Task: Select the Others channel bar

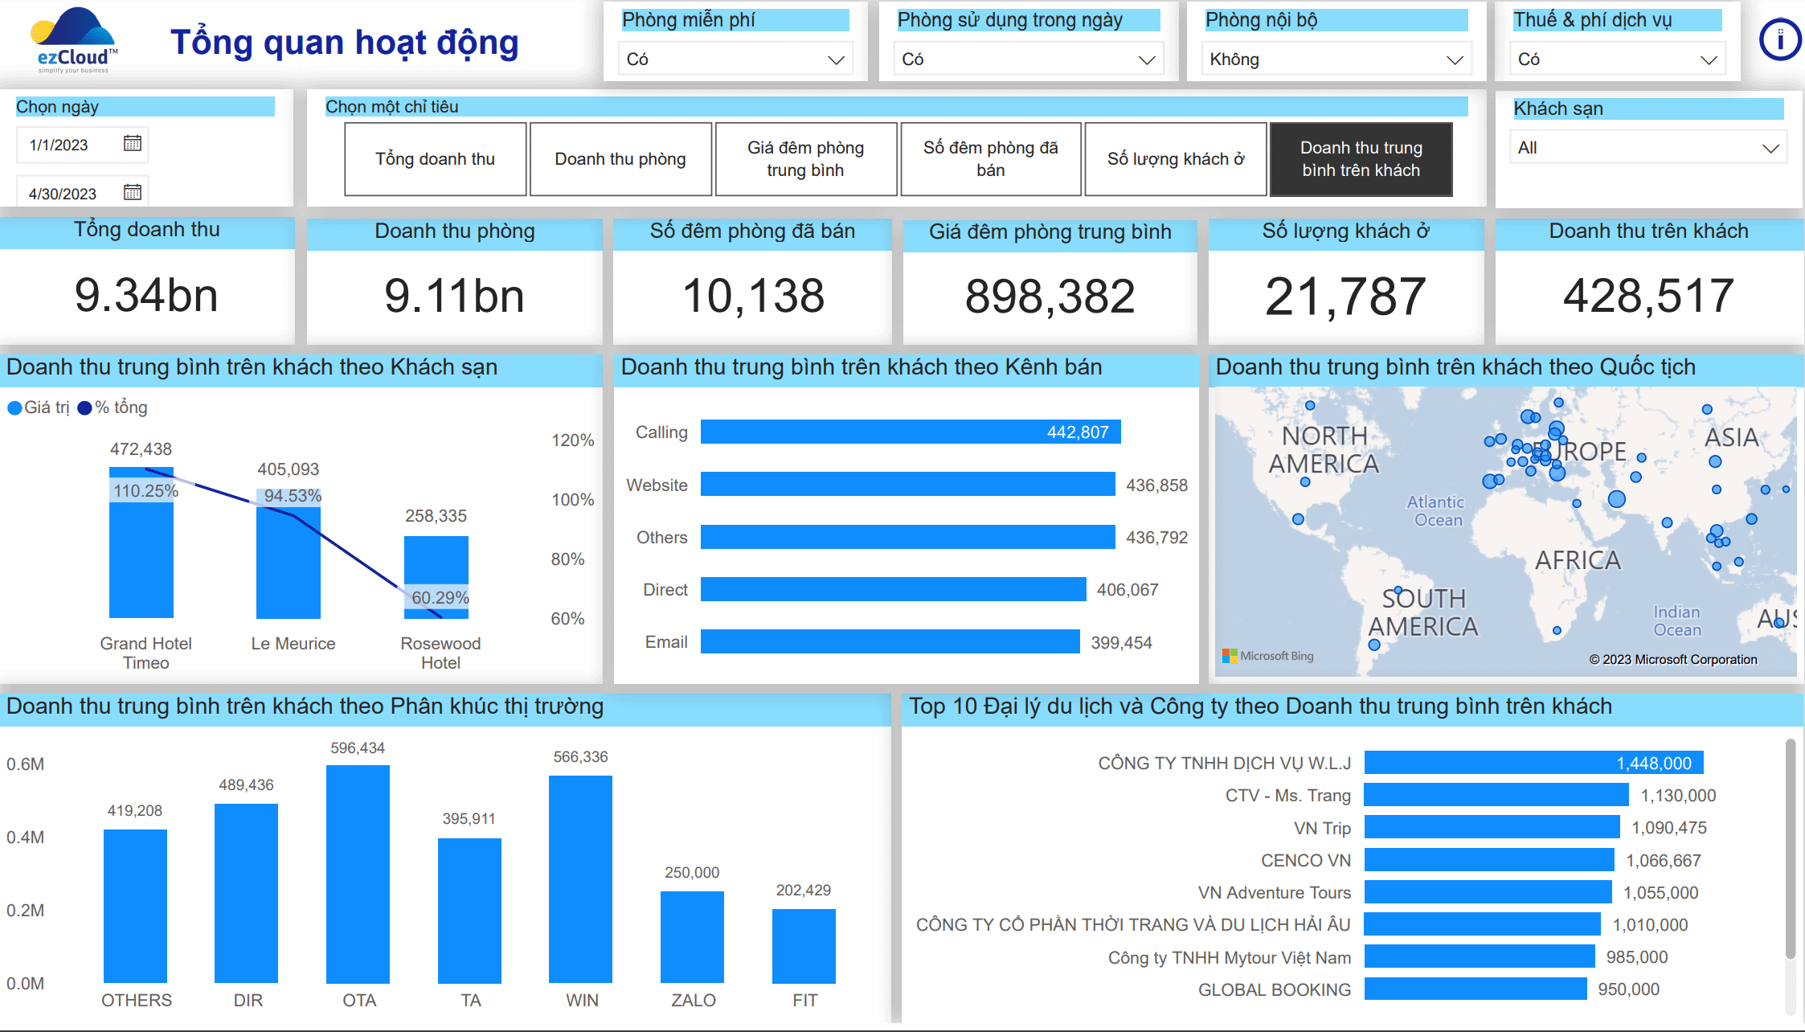Action: coord(908,537)
